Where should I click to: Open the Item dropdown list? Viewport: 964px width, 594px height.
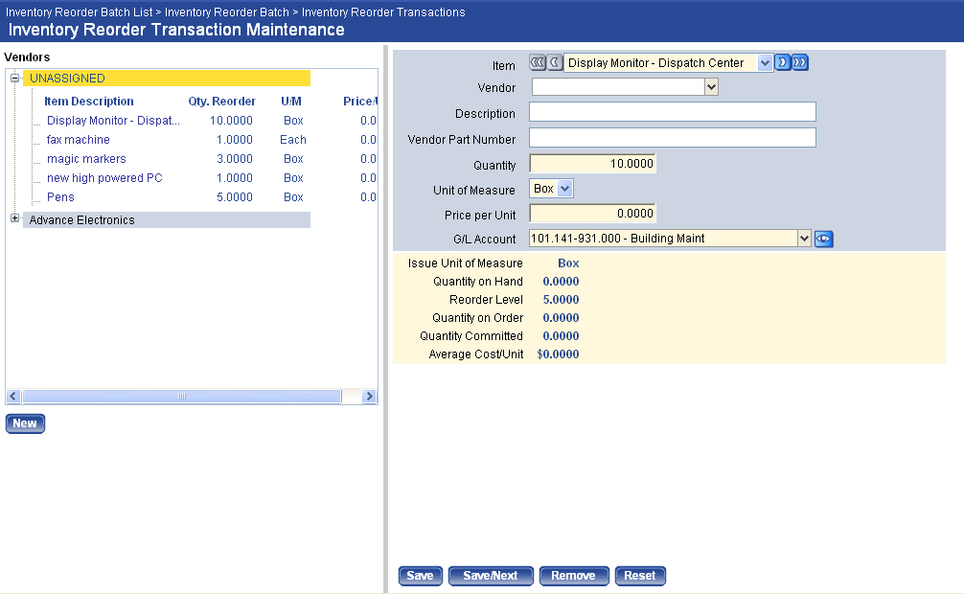pyautogui.click(x=765, y=63)
